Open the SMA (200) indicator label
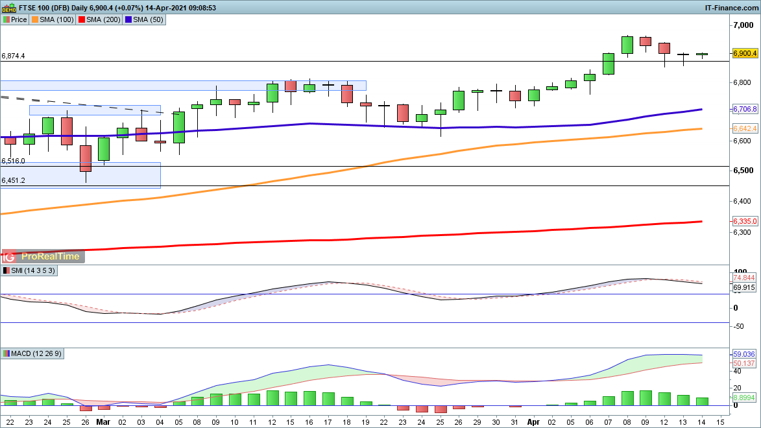Screen dimensions: 761x428 point(104,19)
